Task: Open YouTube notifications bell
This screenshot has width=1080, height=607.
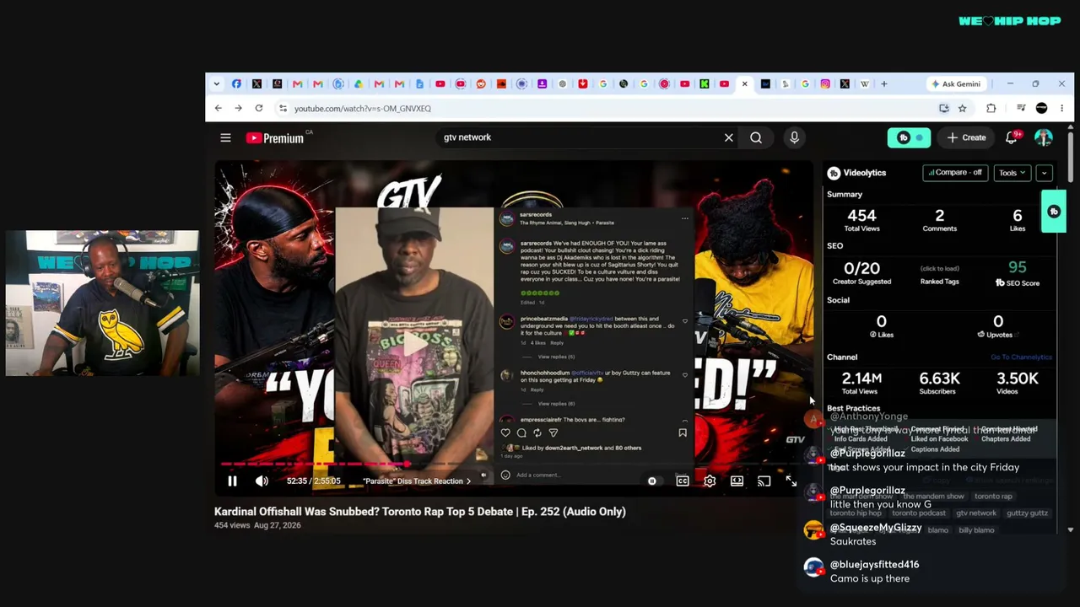Action: 1012,137
